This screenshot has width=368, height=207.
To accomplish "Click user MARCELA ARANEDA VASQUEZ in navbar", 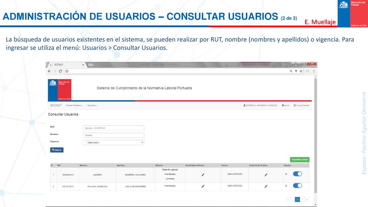I will click(260, 105).
